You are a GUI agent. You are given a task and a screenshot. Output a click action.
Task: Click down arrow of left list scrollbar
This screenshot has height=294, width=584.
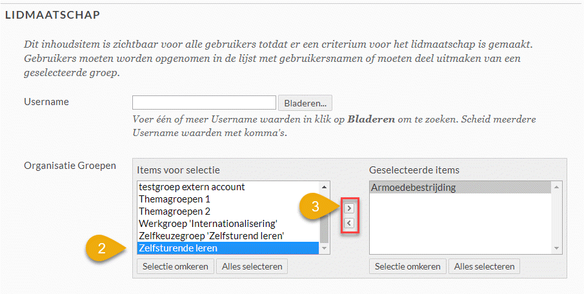(x=324, y=248)
